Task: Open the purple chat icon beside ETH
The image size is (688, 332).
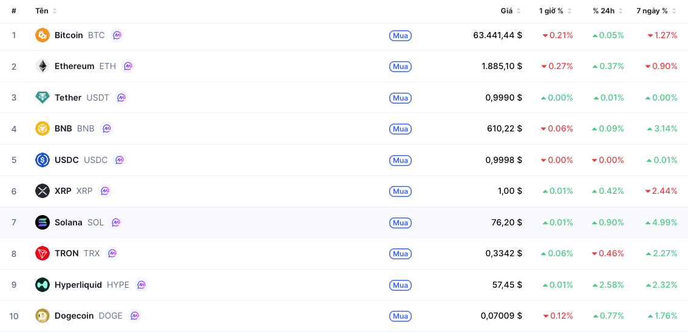Action: [x=128, y=66]
